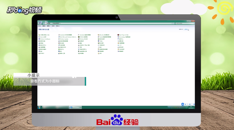Open 字体 (Fonts) item
Screen dimensions: 234x130
click(100, 53)
